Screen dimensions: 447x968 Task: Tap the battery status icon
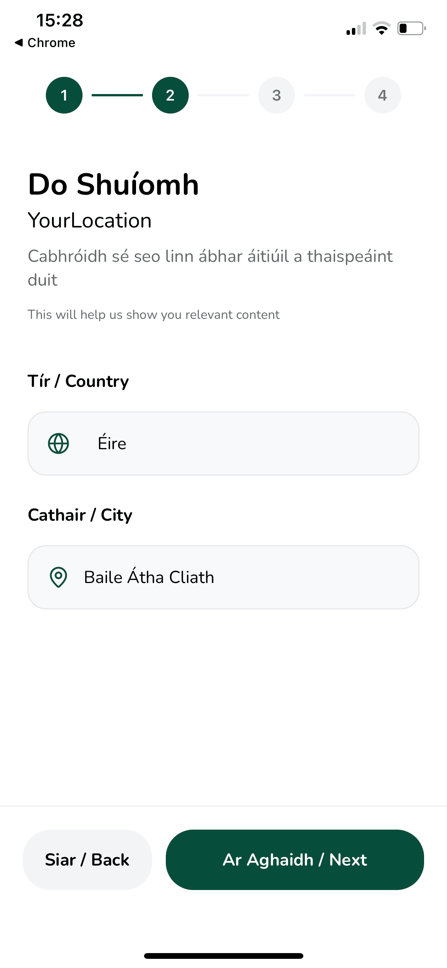click(411, 28)
